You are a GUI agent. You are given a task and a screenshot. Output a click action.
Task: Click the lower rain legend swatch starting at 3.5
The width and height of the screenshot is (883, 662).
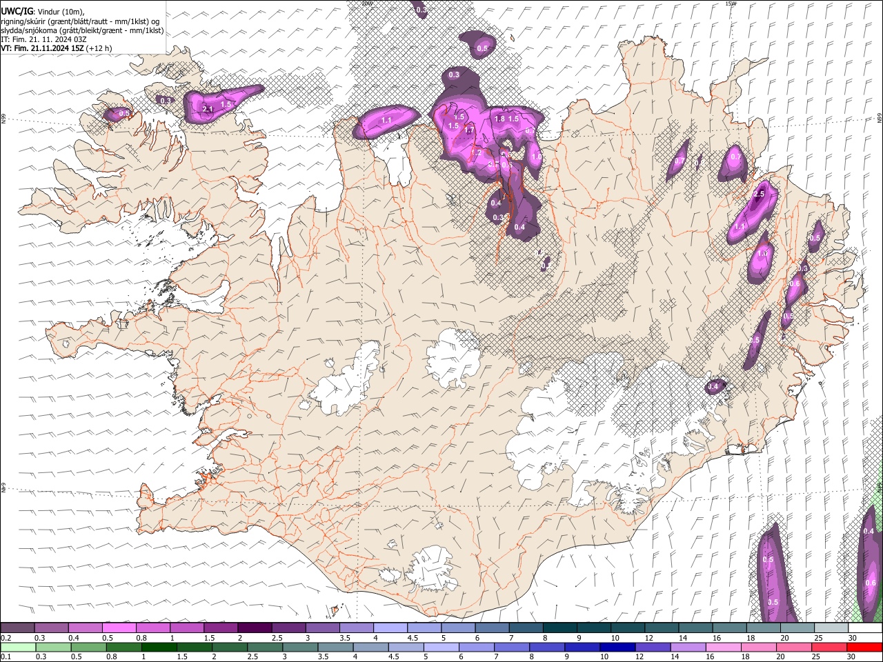point(335,647)
